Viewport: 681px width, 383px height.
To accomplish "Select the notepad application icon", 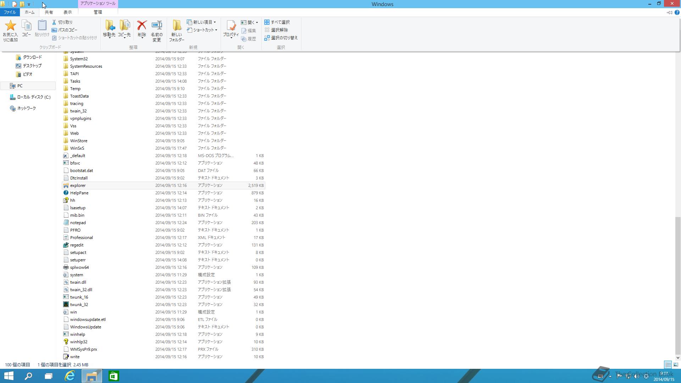I will pyautogui.click(x=66, y=223).
